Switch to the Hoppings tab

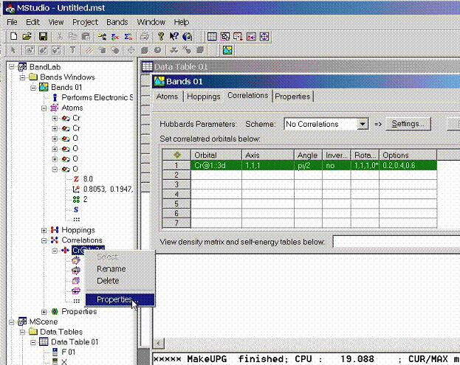[203, 97]
